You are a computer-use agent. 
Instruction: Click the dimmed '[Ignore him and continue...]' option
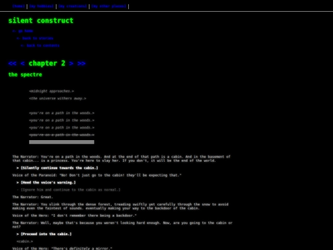[68, 190]
